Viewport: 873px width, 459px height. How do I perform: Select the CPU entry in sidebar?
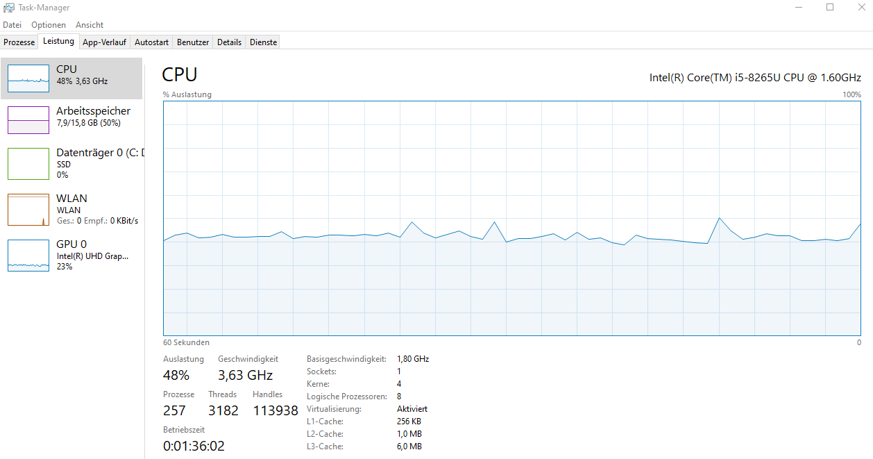[x=71, y=78]
